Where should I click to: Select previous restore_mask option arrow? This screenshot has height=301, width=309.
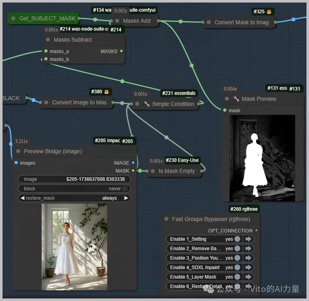22,198
